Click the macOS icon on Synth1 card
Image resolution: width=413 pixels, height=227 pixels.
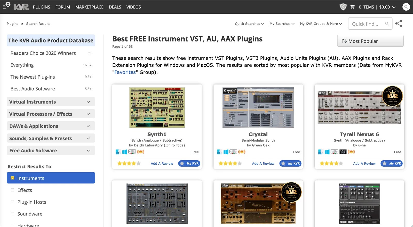pyautogui.click(x=118, y=152)
